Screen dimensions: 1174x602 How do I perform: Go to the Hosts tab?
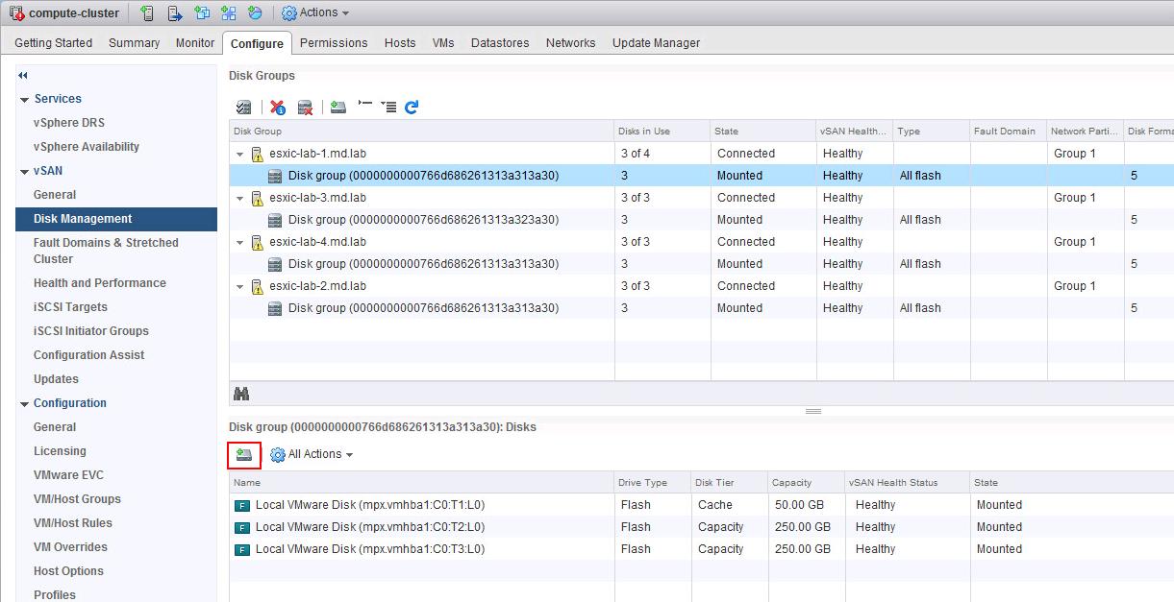point(400,43)
